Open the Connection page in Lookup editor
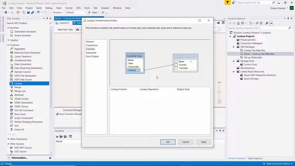Screen dimensions: 295x166 [92, 45]
